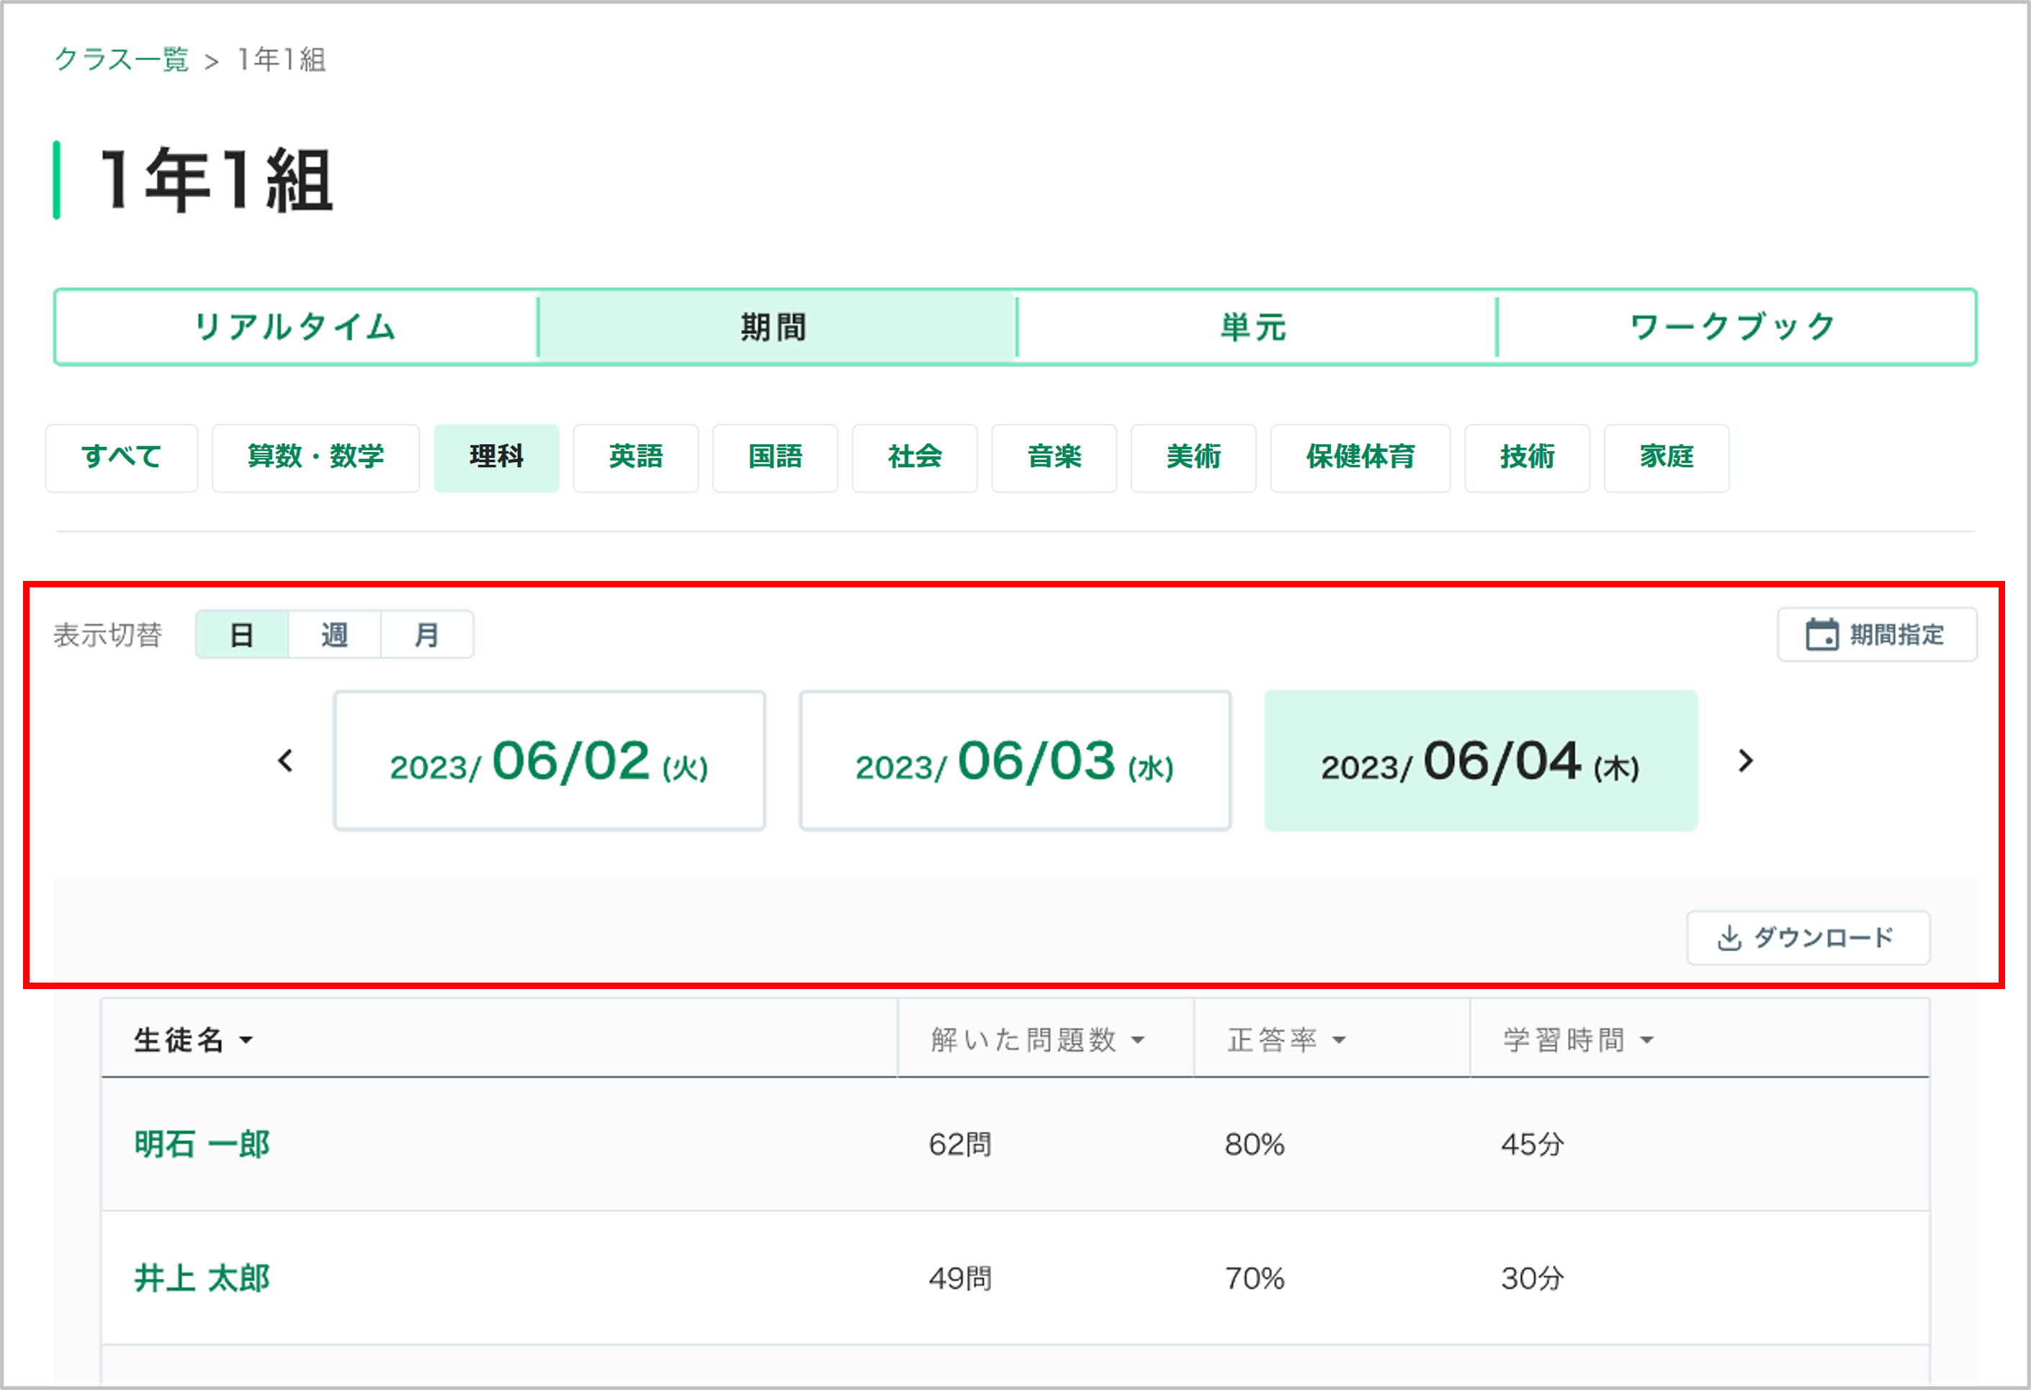Select the 社会 subject filter
2031x1390 pixels.
coord(914,458)
